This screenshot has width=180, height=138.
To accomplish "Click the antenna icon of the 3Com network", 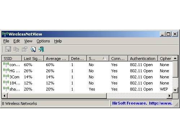I will (x=6, y=77).
